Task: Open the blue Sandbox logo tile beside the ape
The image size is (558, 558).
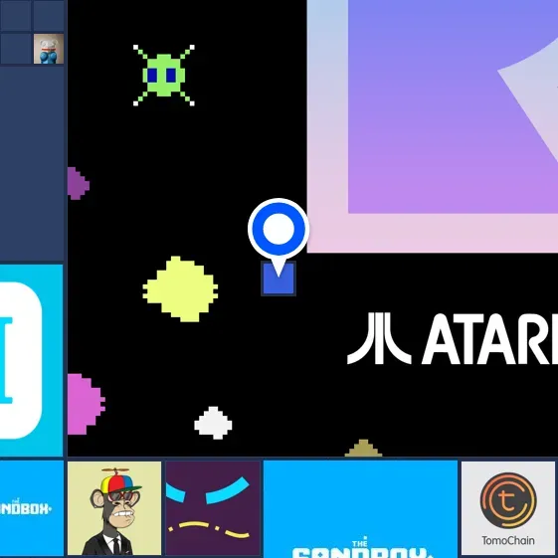Action: coord(31,509)
